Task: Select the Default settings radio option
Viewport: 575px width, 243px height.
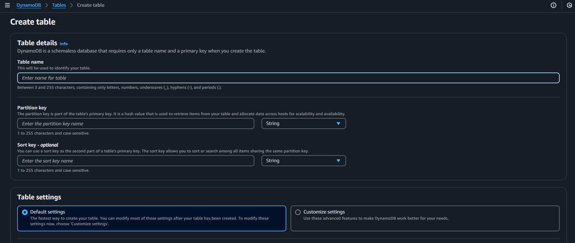Action: 25,212
